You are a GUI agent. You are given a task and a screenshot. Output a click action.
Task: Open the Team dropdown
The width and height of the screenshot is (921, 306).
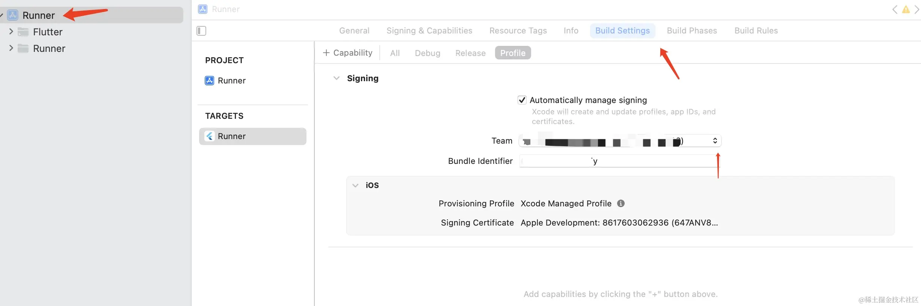pos(620,141)
